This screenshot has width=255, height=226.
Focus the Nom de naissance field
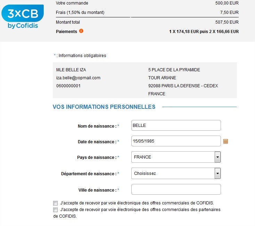pyautogui.click(x=176, y=125)
